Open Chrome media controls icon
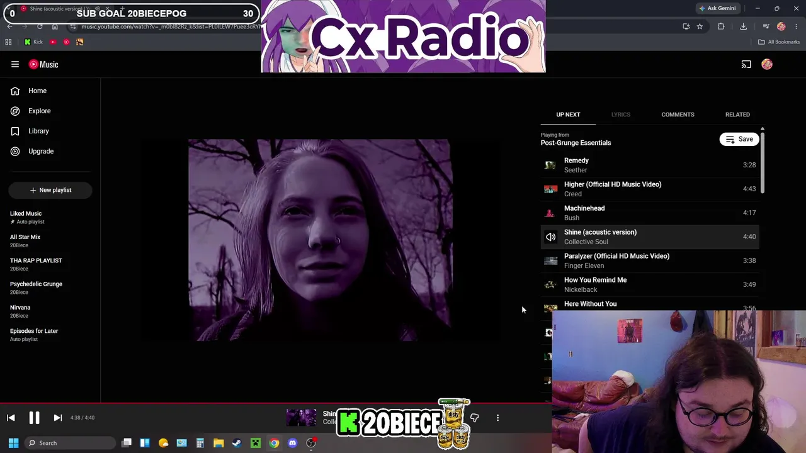The width and height of the screenshot is (806, 453). pyautogui.click(x=766, y=26)
